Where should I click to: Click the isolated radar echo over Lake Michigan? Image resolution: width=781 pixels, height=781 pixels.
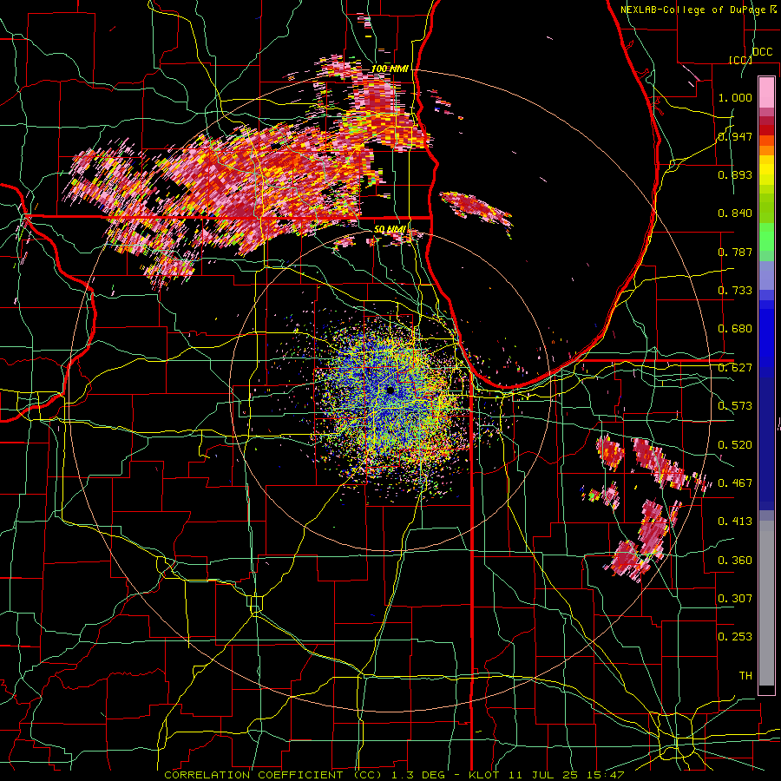476,207
